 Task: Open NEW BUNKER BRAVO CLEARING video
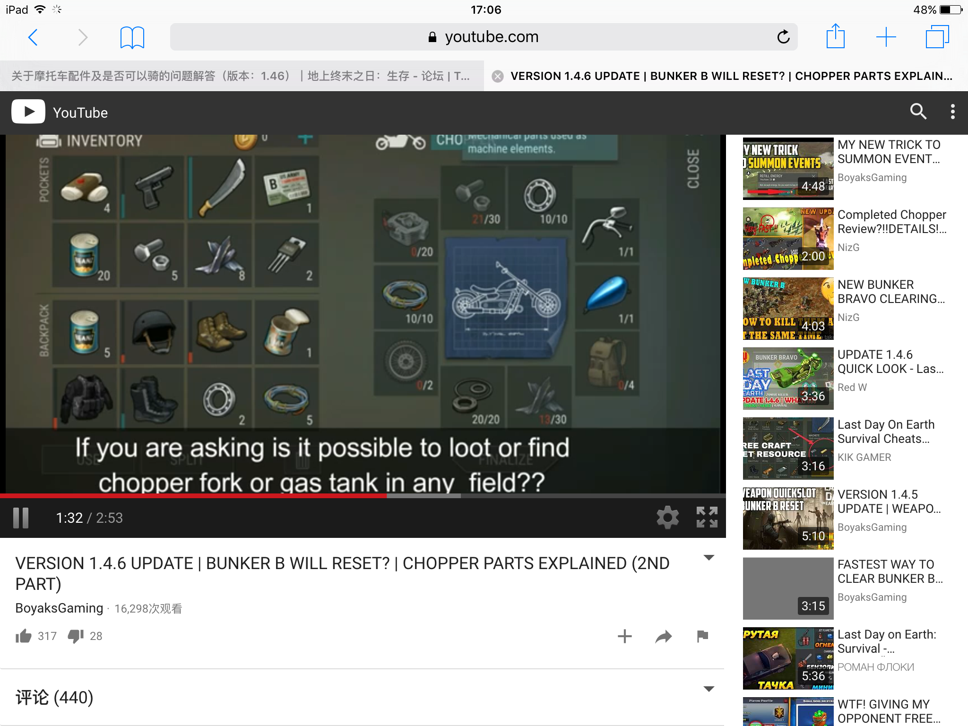click(891, 292)
